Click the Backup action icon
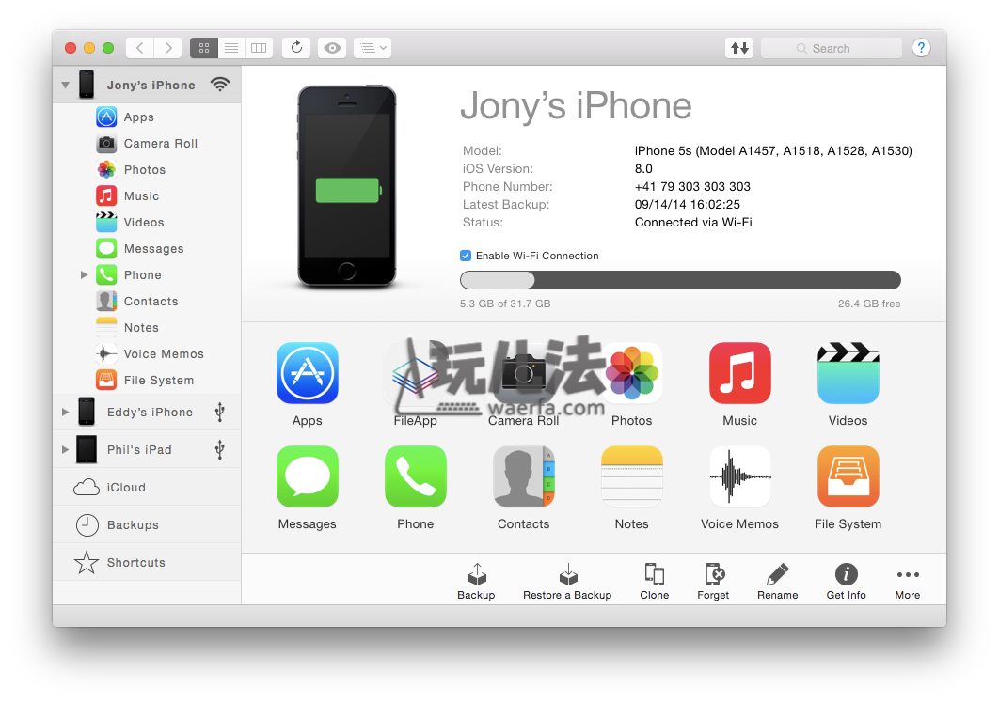 click(477, 574)
